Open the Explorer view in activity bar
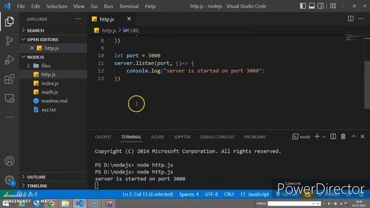This screenshot has width=370, height=208. 9,22
